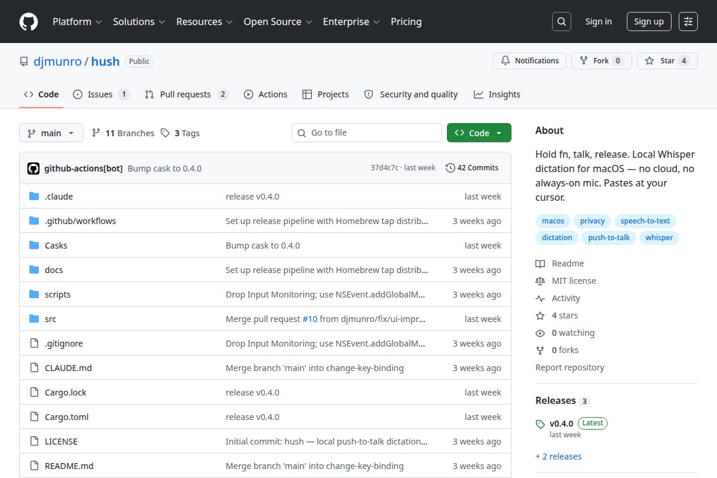Click the src folder icon
Screen dimensions: 717x478
pyautogui.click(x=34, y=319)
